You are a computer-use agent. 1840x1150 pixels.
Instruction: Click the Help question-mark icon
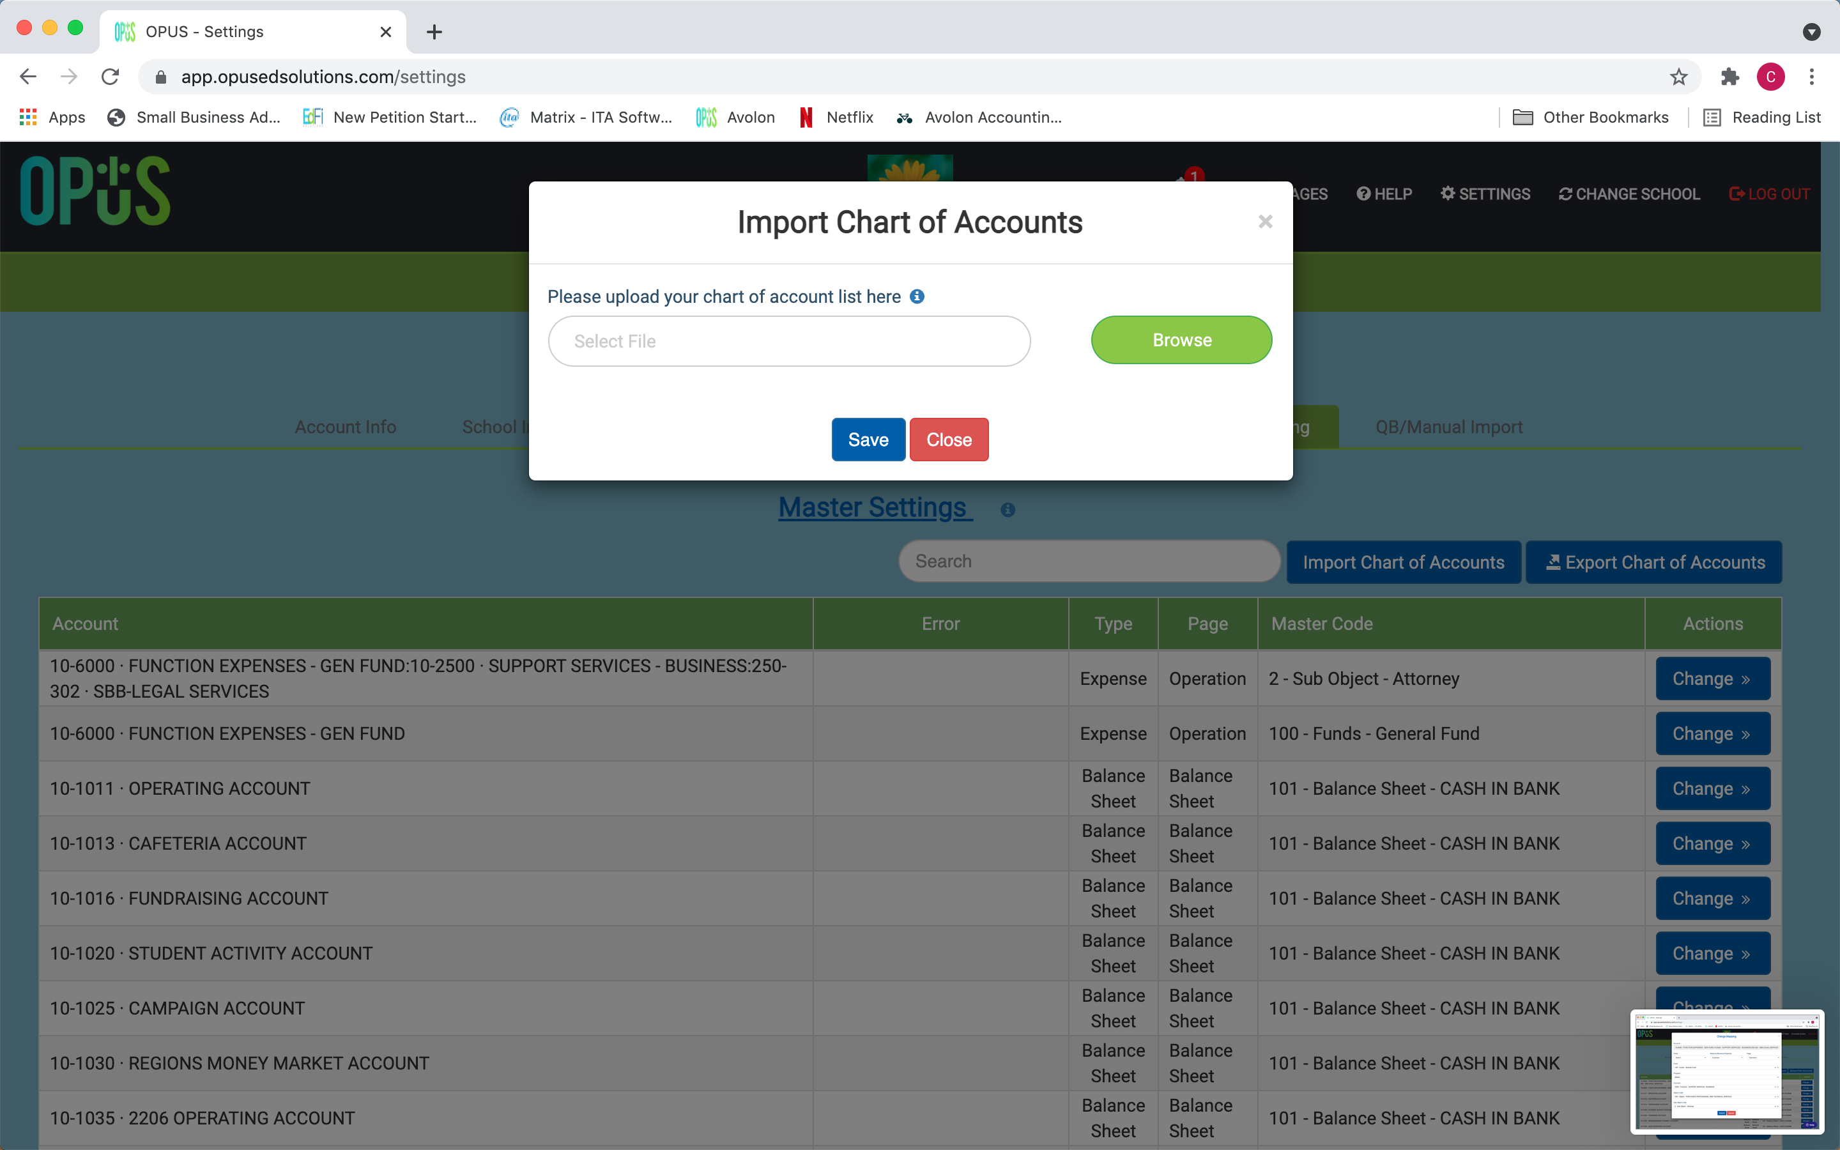pos(1363,194)
